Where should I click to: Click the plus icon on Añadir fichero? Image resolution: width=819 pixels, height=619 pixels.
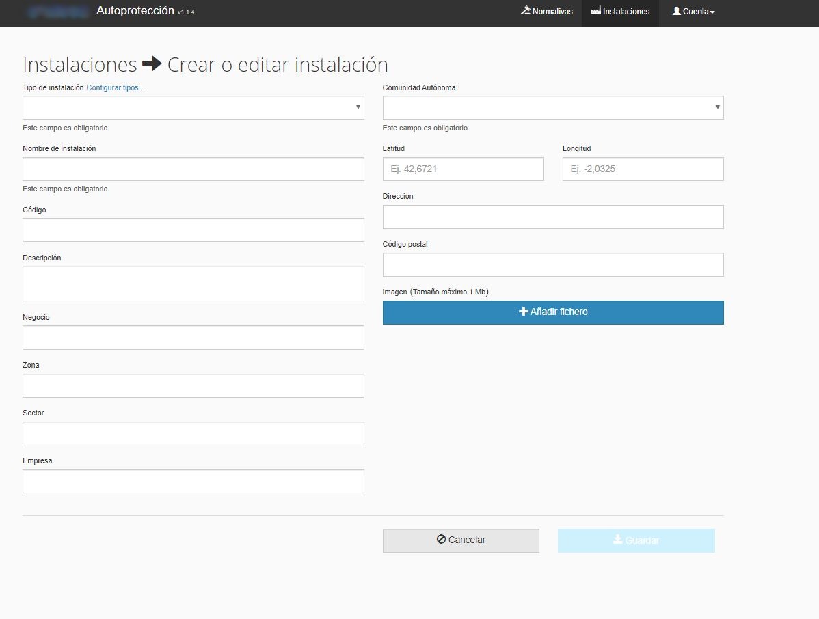(524, 312)
